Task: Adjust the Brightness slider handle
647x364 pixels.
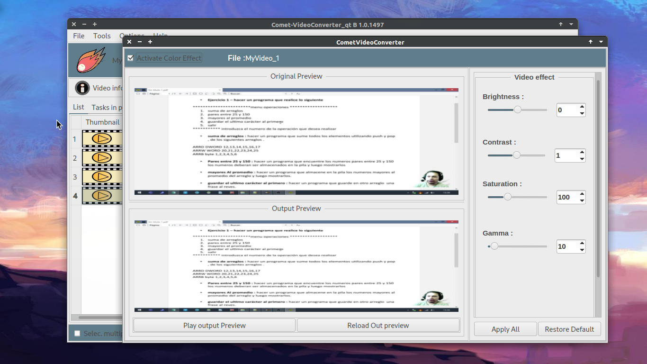Action: pyautogui.click(x=518, y=109)
